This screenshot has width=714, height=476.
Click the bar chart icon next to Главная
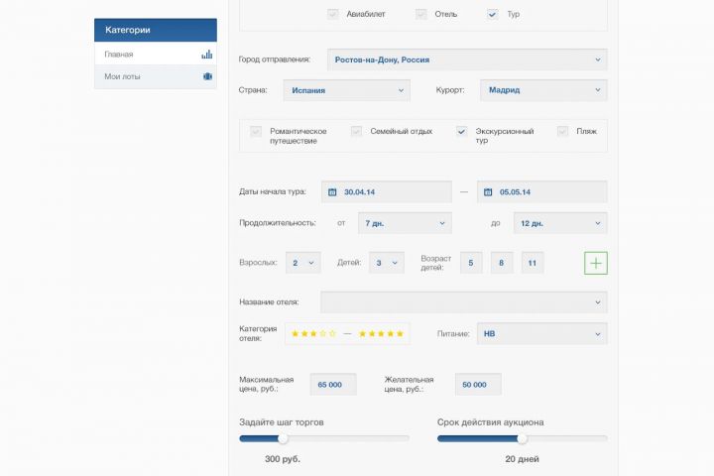click(x=206, y=55)
